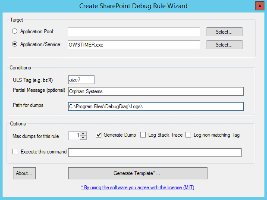Enable Log non-matching Tag checkbox
Viewport: 267px width, 200px height.
tap(188, 135)
